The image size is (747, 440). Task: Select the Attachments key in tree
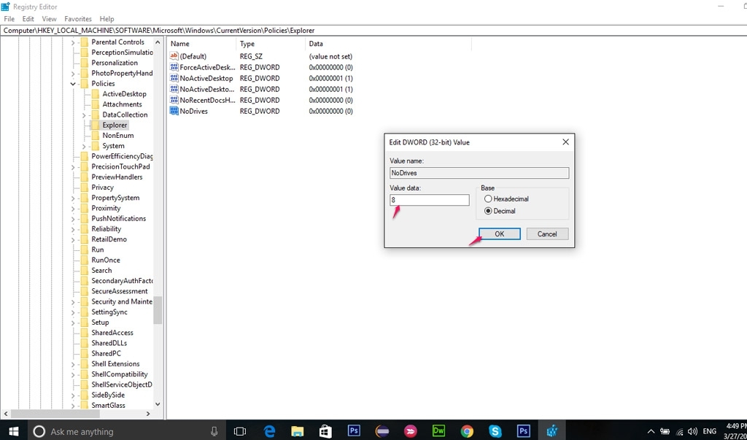click(122, 104)
